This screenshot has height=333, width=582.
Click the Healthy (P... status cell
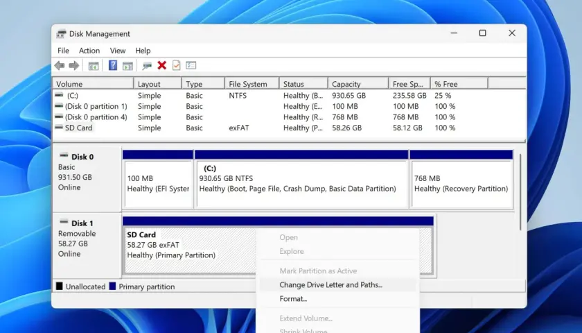[x=303, y=128]
